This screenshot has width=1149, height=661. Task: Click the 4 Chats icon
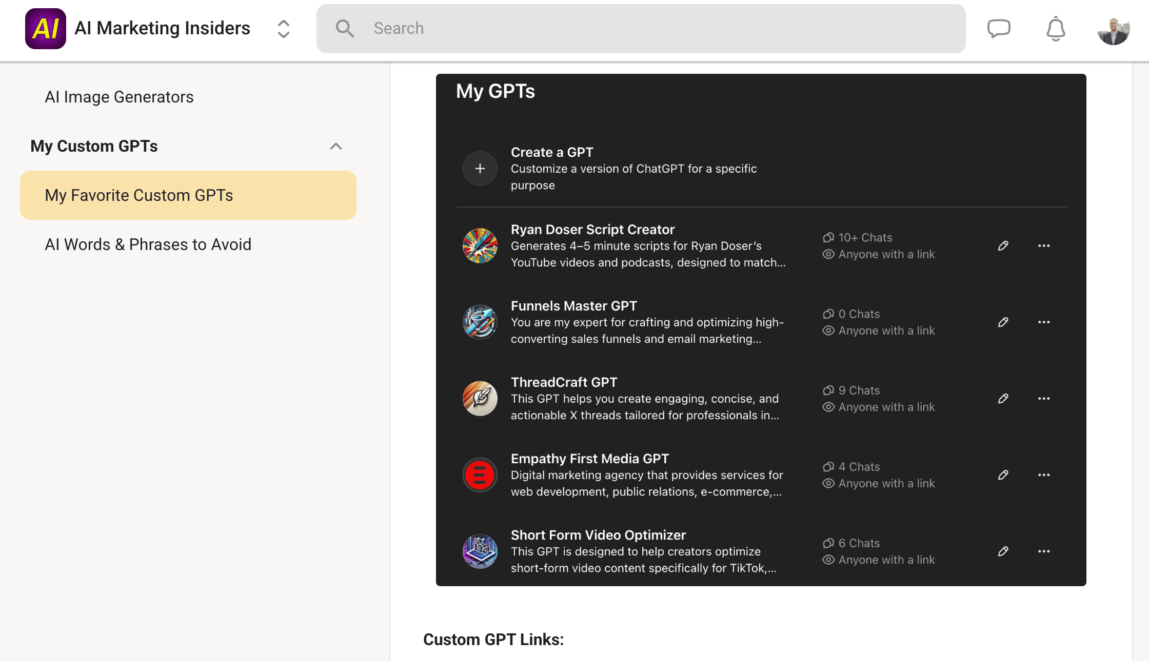click(828, 467)
